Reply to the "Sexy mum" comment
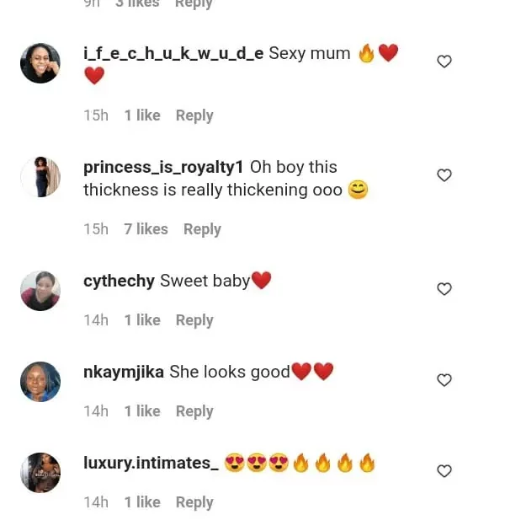This screenshot has height=531, width=505. (x=194, y=115)
